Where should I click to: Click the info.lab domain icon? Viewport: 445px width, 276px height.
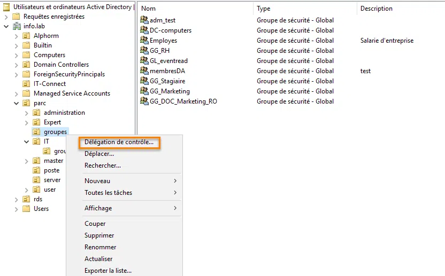click(16, 26)
